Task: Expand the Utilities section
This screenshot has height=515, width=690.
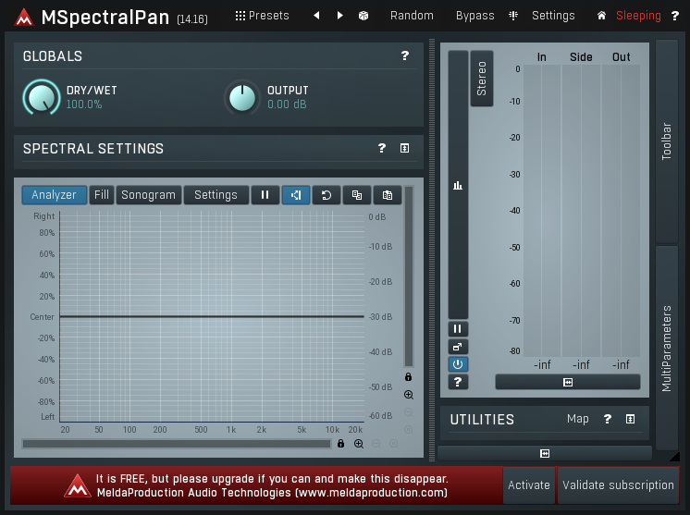Action: pyautogui.click(x=630, y=420)
